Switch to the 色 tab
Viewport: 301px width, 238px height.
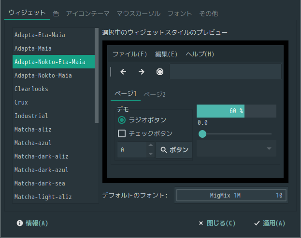point(56,13)
